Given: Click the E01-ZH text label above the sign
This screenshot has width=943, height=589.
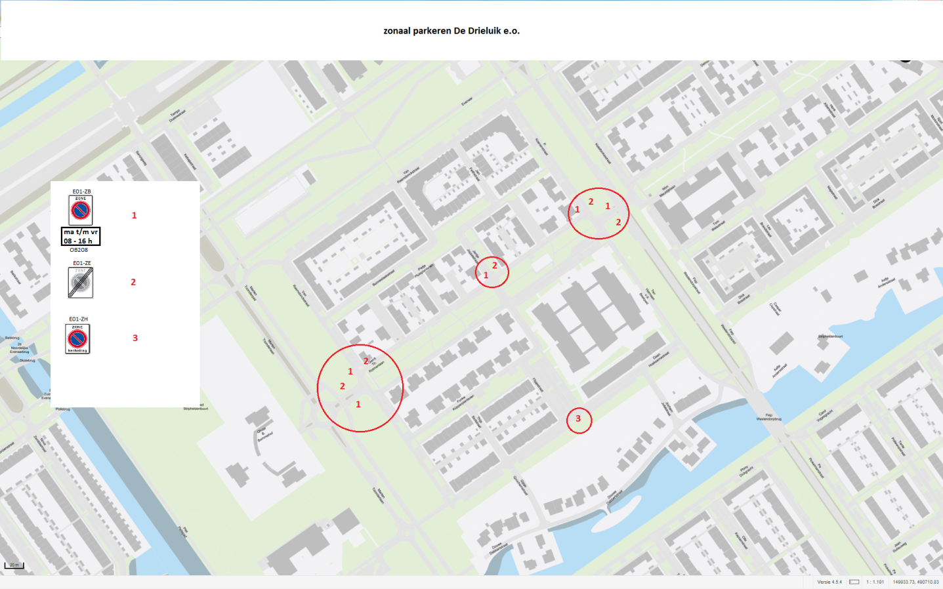Looking at the screenshot, I should (78, 319).
